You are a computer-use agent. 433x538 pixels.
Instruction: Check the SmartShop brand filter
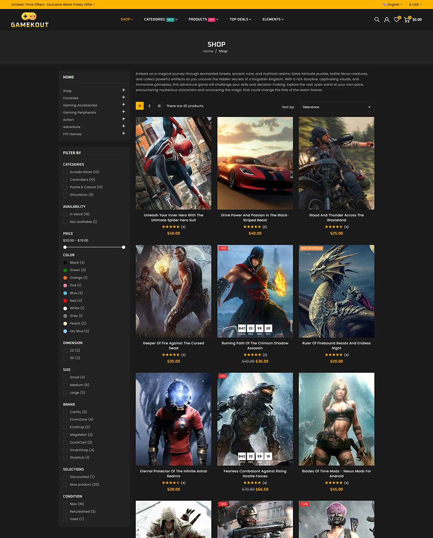[65, 450]
